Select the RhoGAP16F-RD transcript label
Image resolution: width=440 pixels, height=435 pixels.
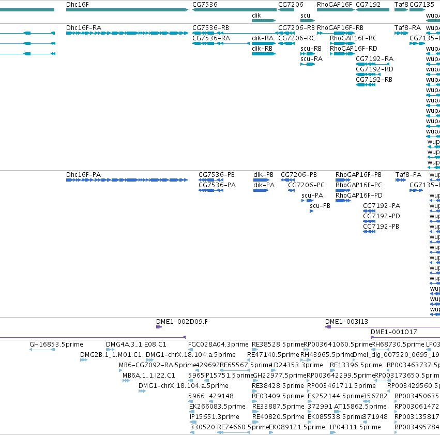point(354,49)
